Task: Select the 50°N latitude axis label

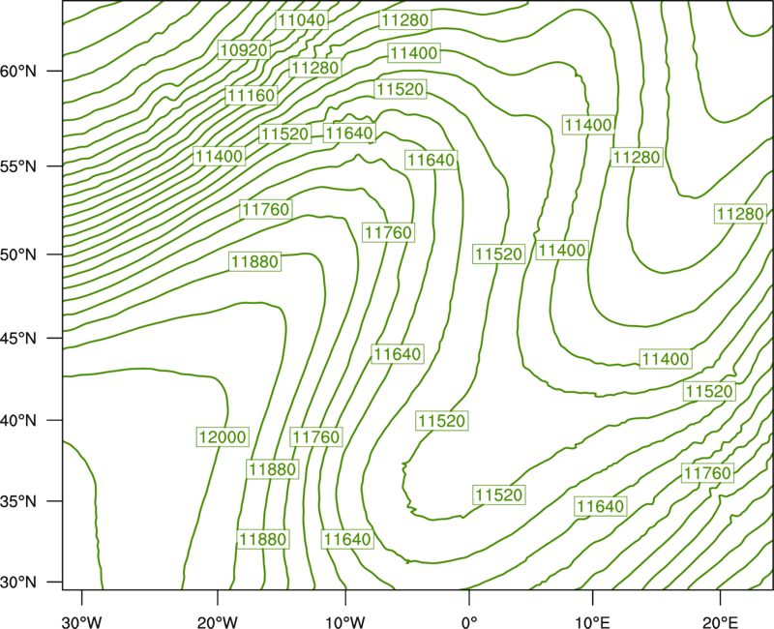Action: pyautogui.click(x=17, y=255)
